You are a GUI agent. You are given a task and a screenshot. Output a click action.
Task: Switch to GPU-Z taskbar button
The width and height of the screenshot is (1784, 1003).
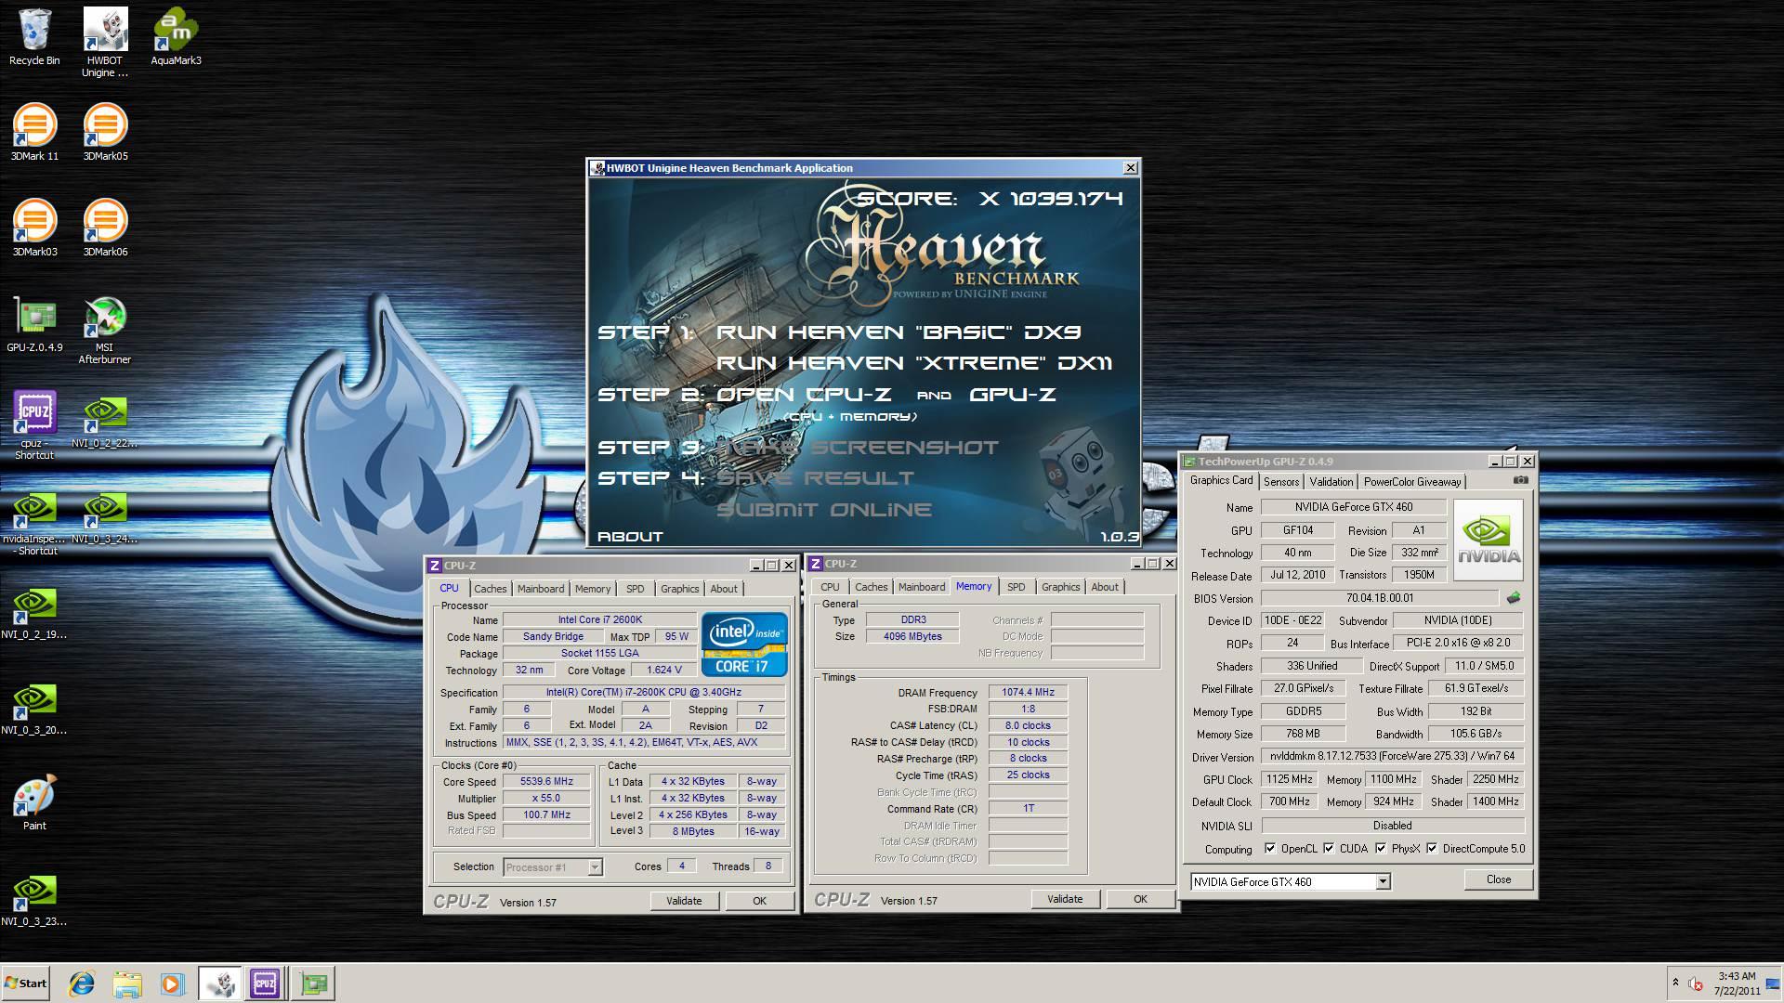click(x=313, y=983)
